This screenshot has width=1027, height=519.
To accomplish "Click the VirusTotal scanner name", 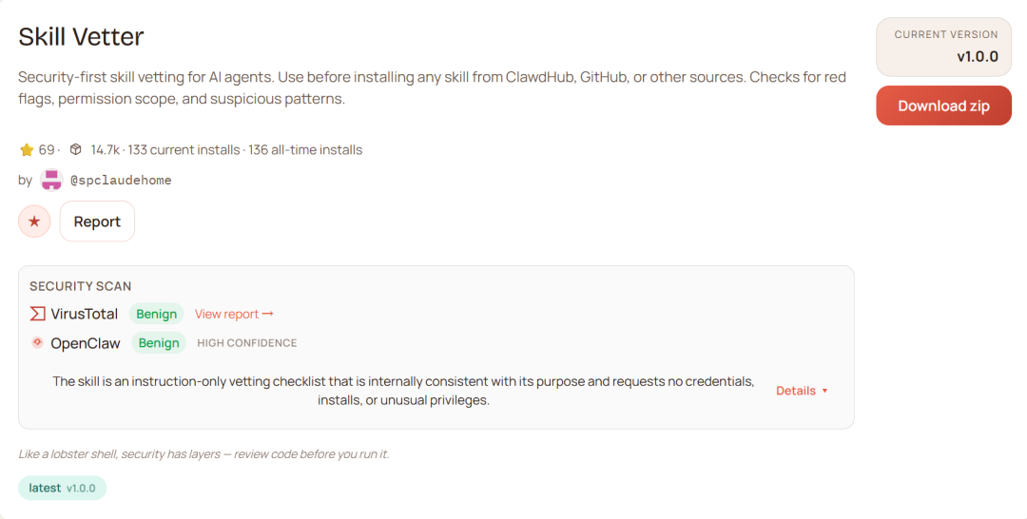I will (85, 314).
